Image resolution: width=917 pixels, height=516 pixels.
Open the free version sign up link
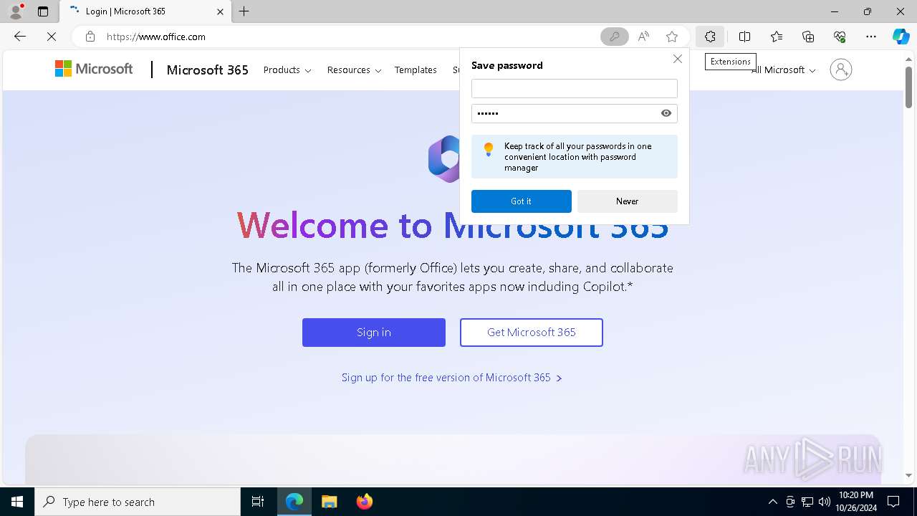coord(451,378)
